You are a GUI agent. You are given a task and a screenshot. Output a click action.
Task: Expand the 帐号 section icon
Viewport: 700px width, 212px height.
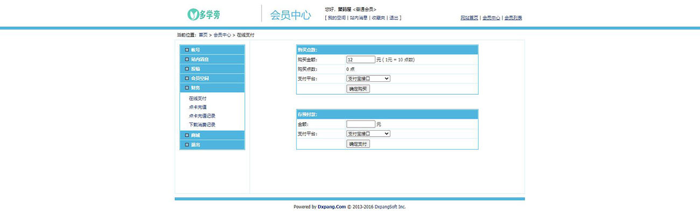187,50
